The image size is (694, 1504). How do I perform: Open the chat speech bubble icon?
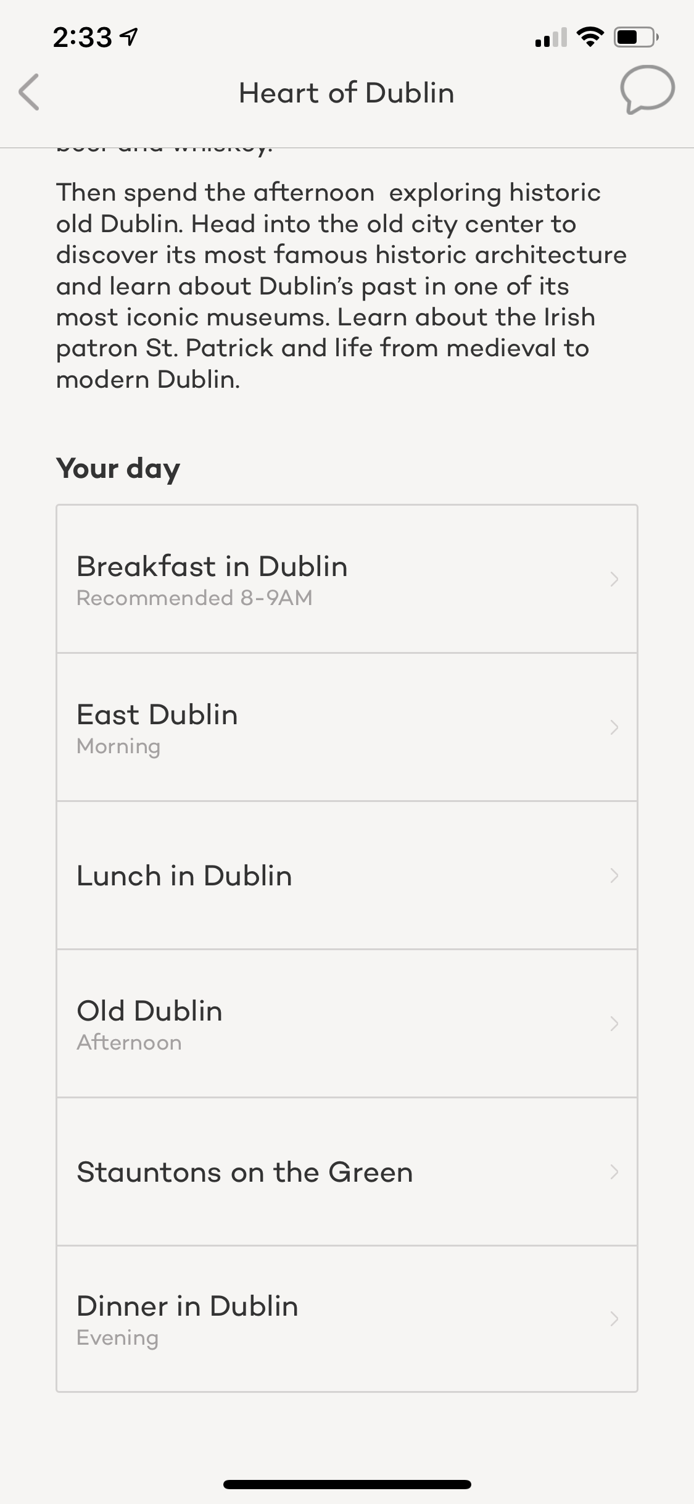[647, 90]
